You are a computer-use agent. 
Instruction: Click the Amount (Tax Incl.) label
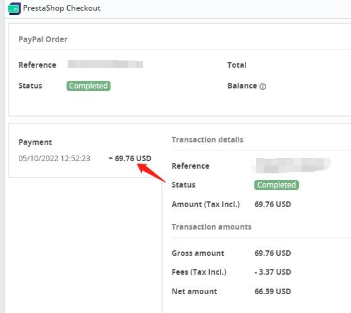(206, 204)
